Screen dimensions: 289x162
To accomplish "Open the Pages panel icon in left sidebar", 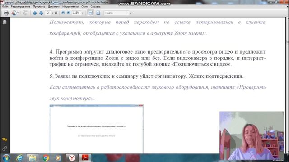I will click(x=5, y=22).
